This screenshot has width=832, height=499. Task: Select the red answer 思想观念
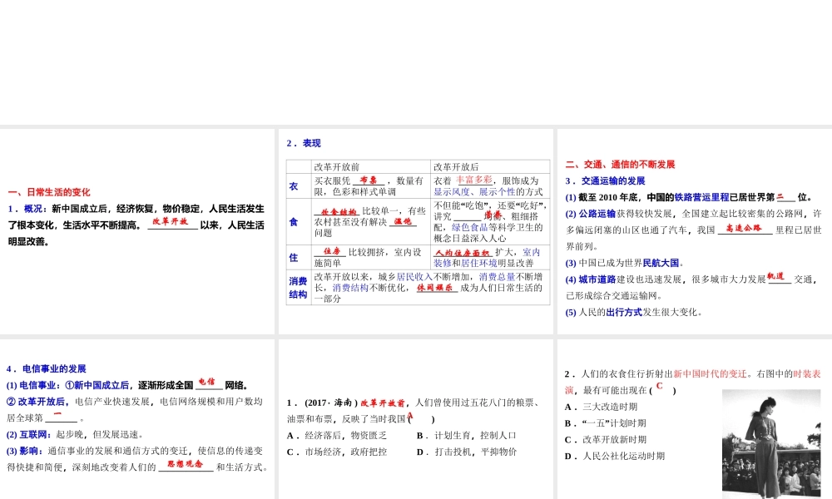click(x=185, y=464)
